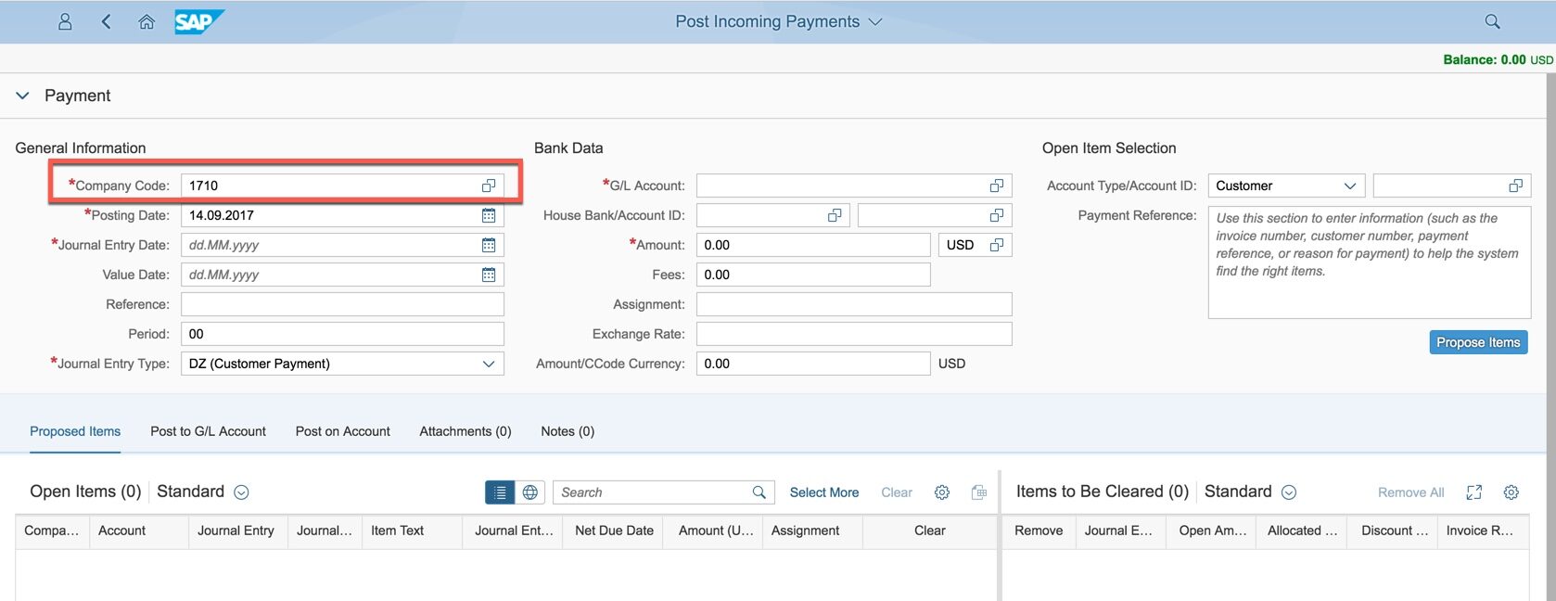Enter full screen for Items to Be Cleared
The width and height of the screenshot is (1556, 601).
coord(1474,492)
